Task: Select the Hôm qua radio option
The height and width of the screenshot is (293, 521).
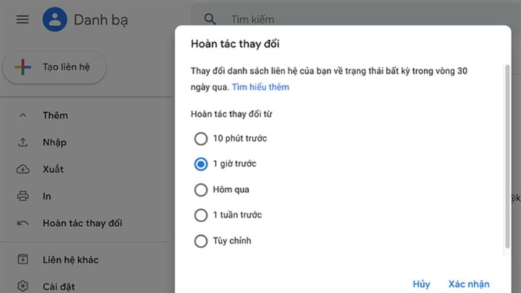Action: (200, 190)
